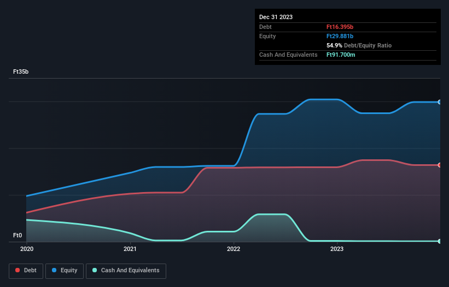Click the 2021 x-axis label

[130, 249]
